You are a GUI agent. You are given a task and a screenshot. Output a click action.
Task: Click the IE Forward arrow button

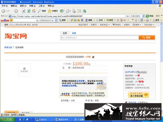(16, 11)
